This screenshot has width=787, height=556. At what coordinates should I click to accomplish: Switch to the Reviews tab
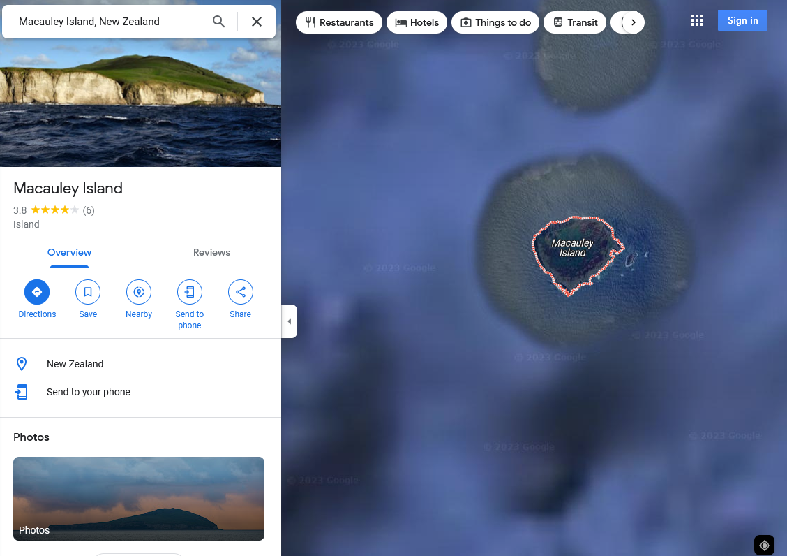click(x=211, y=252)
